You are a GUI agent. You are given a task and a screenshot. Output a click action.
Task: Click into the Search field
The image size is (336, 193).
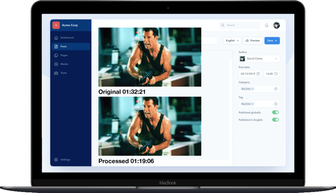point(239,25)
